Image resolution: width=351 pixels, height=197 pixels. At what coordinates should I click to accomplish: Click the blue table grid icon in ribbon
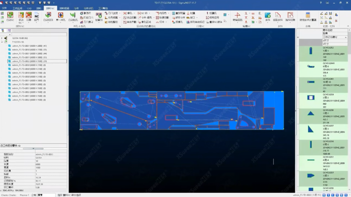[225, 15]
